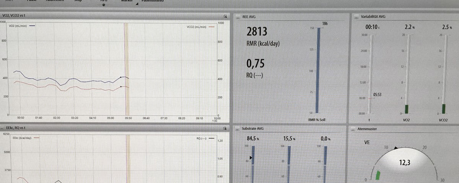Select the EEkc (kcal/day) legend entry
This screenshot has height=183, width=459.
[x=26, y=138]
